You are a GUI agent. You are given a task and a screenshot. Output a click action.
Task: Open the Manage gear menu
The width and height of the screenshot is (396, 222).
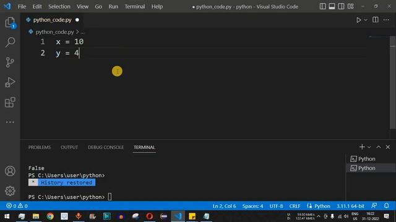10,191
